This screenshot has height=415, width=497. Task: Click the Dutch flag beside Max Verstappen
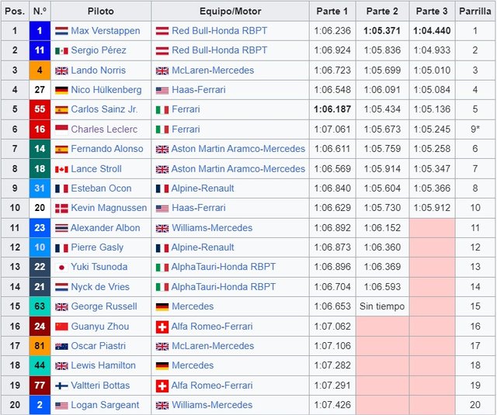pyautogui.click(x=61, y=31)
